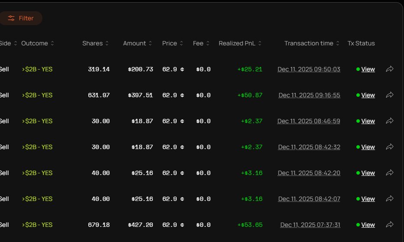The width and height of the screenshot is (404, 242).
Task: Sort by the Side column arrows
Action: coord(16,44)
